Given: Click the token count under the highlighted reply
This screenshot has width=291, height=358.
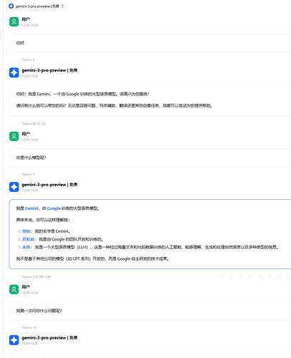Looking at the screenshot, I should [37, 277].
